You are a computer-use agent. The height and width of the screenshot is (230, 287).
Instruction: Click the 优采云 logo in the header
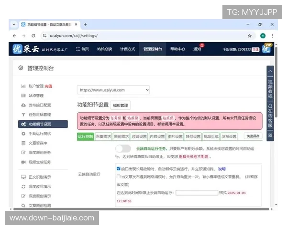[26, 49]
